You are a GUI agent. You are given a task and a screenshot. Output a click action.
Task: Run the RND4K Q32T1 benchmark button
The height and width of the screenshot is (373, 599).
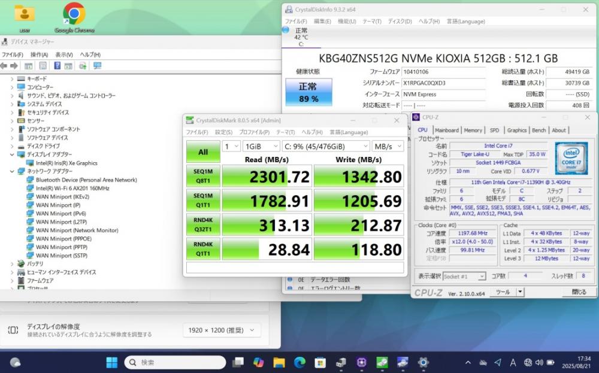[203, 225]
